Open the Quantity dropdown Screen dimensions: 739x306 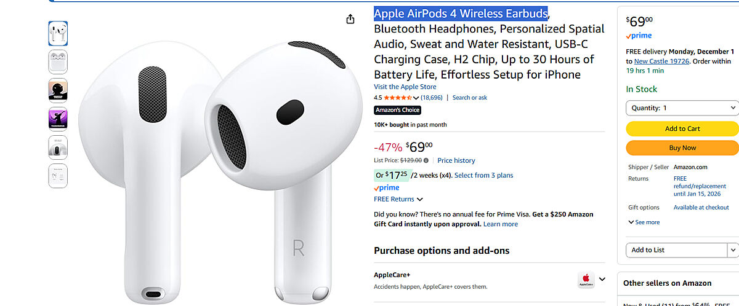click(682, 108)
